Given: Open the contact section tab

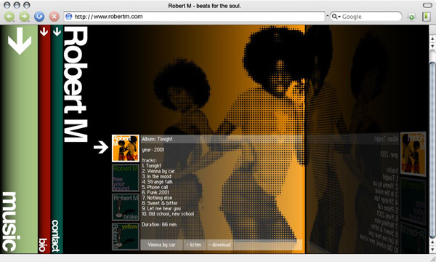Looking at the screenshot, I should (56, 236).
